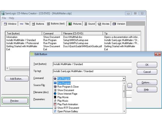
Task: Click Docs\MultMail.doc filename cell
Action: click(73, 37)
